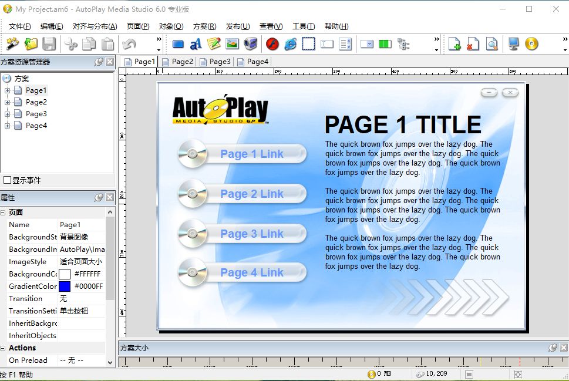This screenshot has width=569, height=381.
Task: Click the Save floppy disk icon
Action: 49,44
